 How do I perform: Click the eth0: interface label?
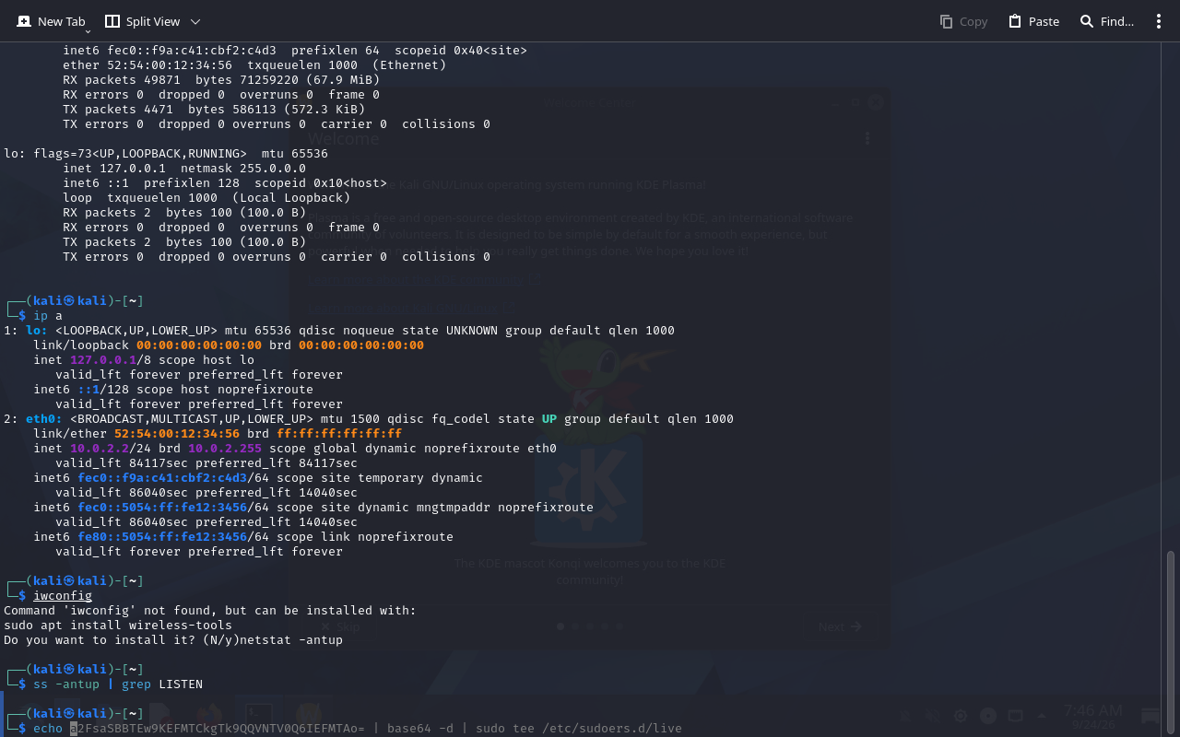click(44, 419)
